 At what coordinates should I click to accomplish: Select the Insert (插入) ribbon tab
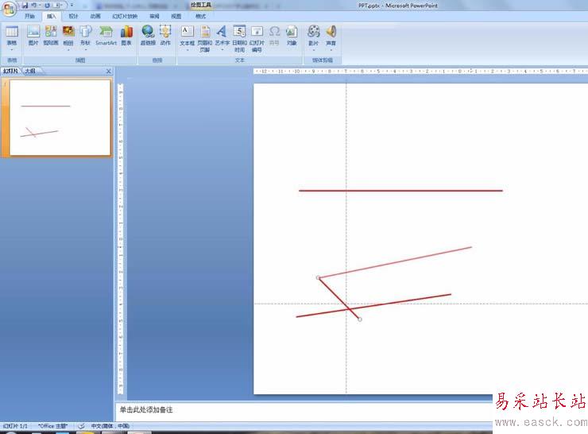[52, 16]
